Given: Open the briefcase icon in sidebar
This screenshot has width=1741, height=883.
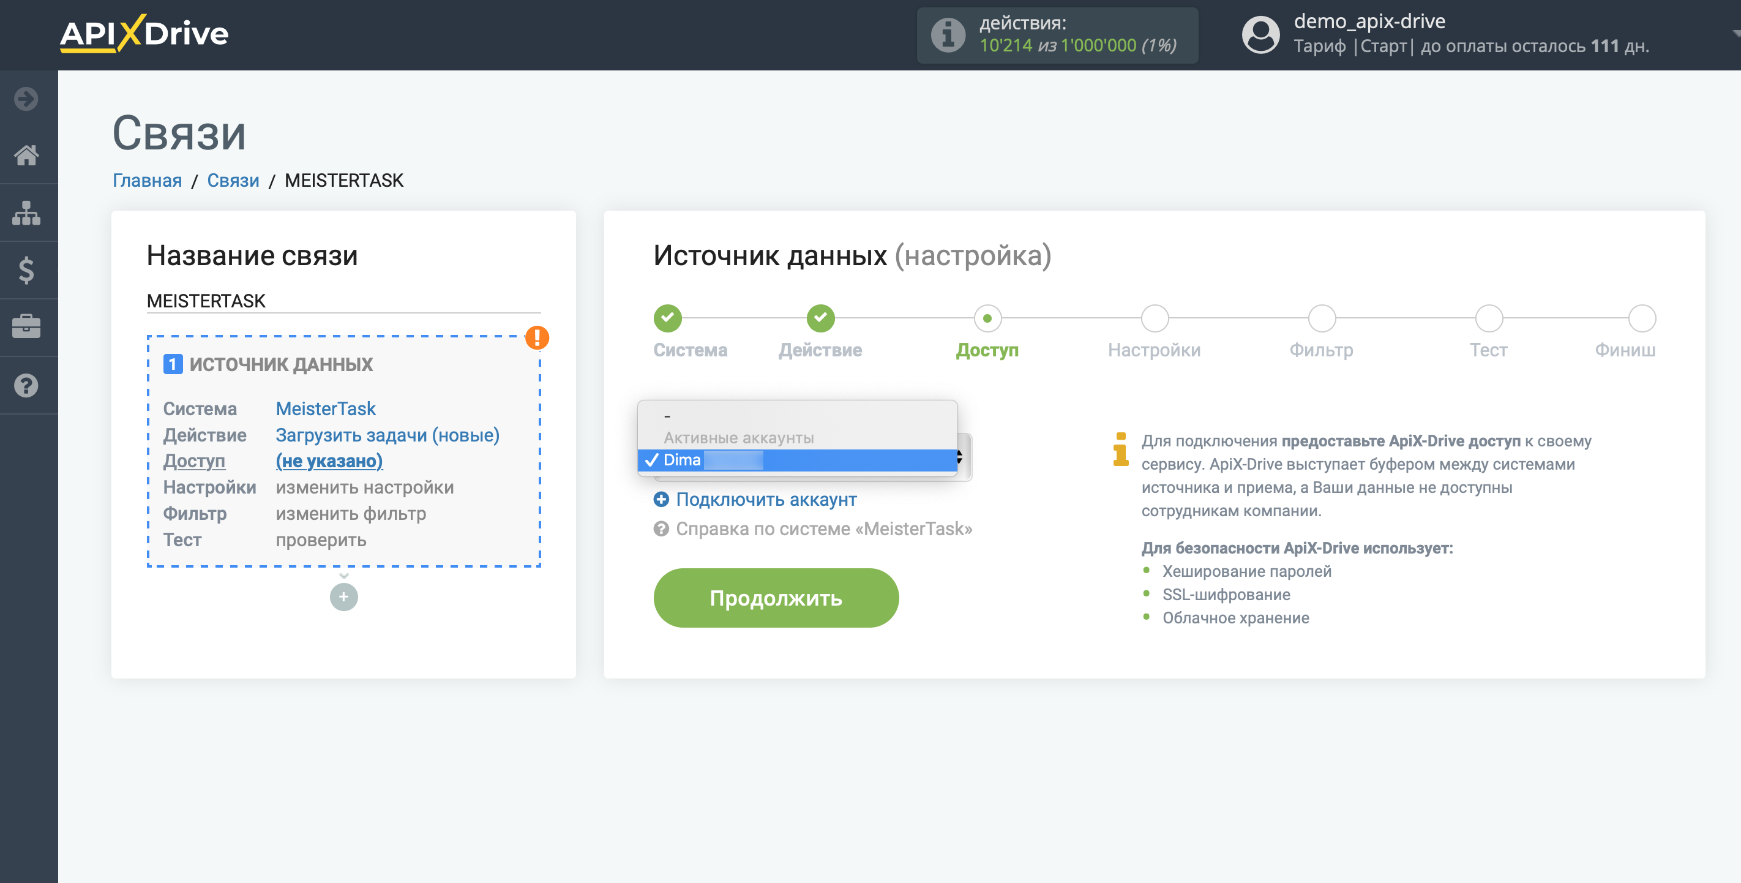Looking at the screenshot, I should (26, 327).
